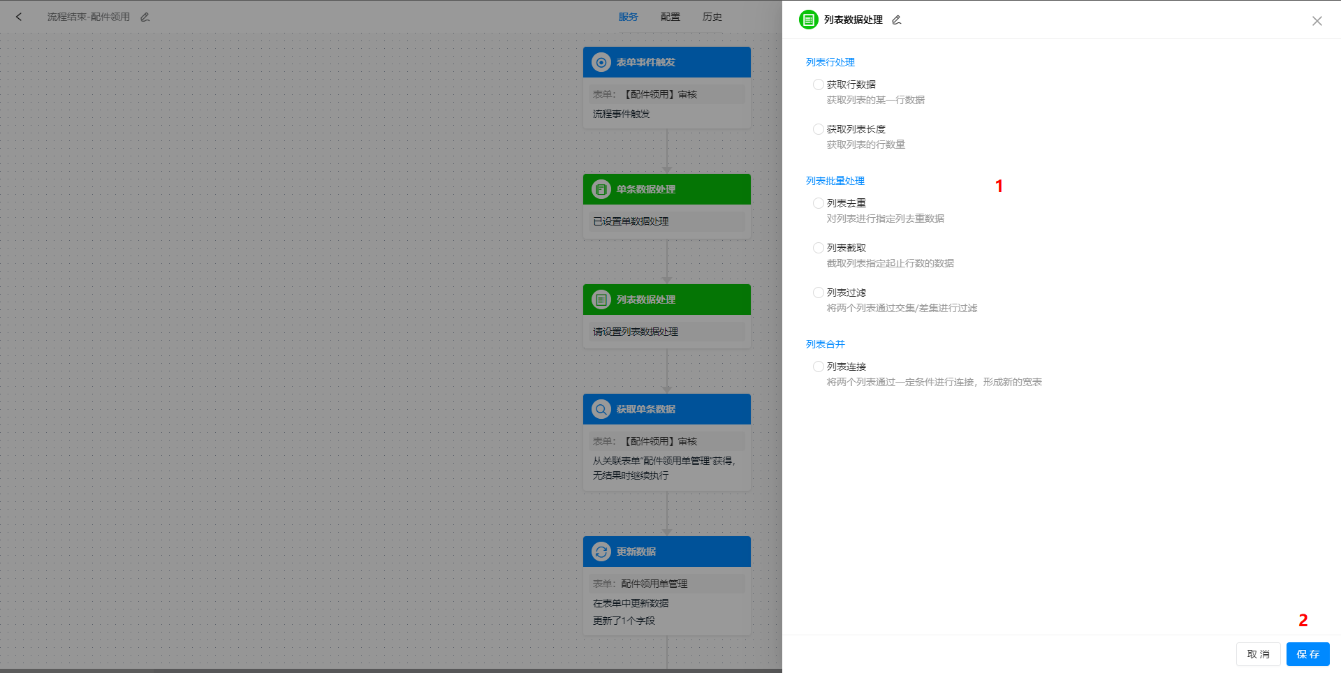Select the 列表去重 radio option
This screenshot has width=1341, height=673.
(x=818, y=203)
